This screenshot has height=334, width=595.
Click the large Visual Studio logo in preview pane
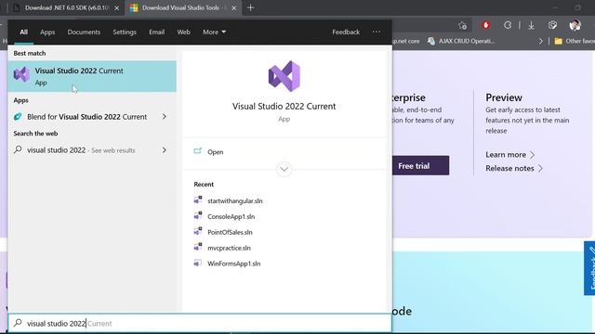pyautogui.click(x=284, y=76)
